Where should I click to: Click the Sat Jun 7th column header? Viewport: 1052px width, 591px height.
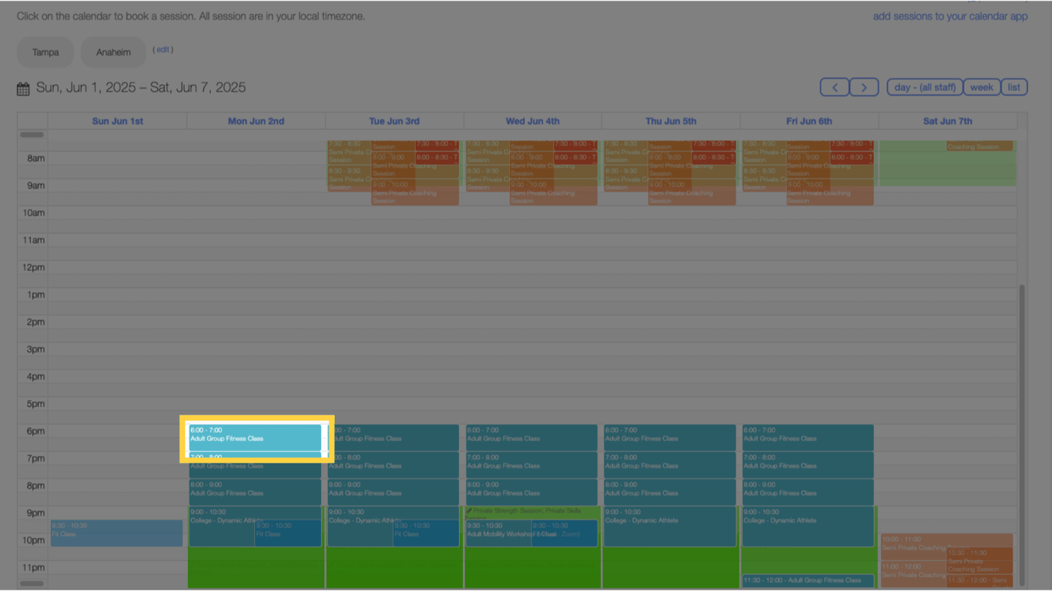[947, 121]
